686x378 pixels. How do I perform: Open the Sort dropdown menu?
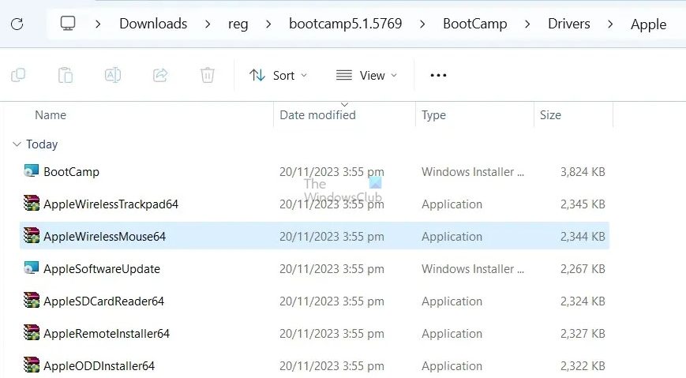[278, 75]
